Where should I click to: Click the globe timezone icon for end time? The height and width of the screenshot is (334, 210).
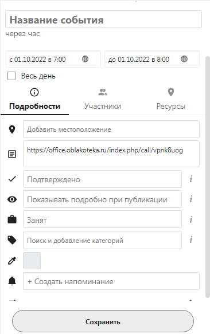click(x=184, y=59)
